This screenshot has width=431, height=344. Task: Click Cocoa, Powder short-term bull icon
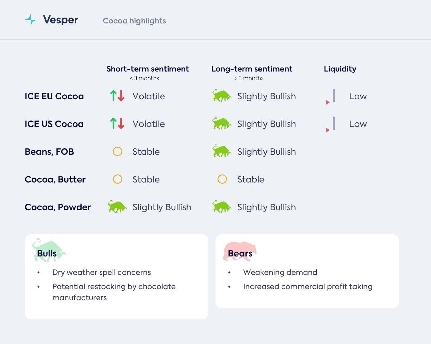pyautogui.click(x=117, y=207)
